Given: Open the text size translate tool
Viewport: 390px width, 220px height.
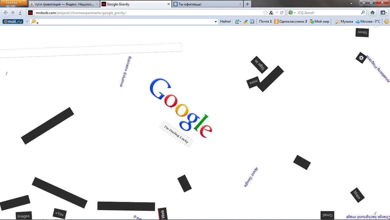Looking at the screenshot, I should point(238,22).
